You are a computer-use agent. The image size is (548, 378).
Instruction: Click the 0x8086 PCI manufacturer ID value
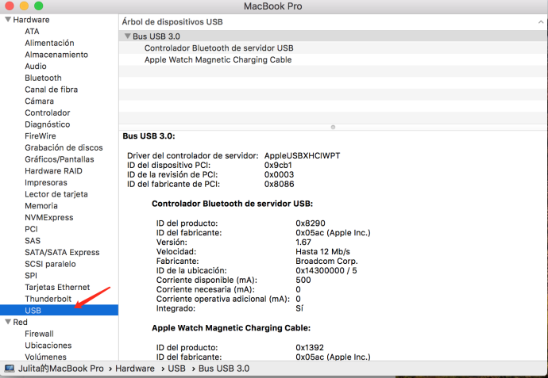tap(279, 184)
